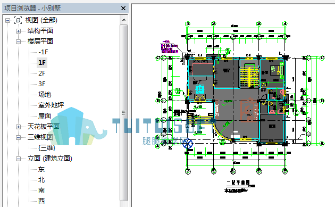Select the 楼层平面 category label

click(x=40, y=42)
